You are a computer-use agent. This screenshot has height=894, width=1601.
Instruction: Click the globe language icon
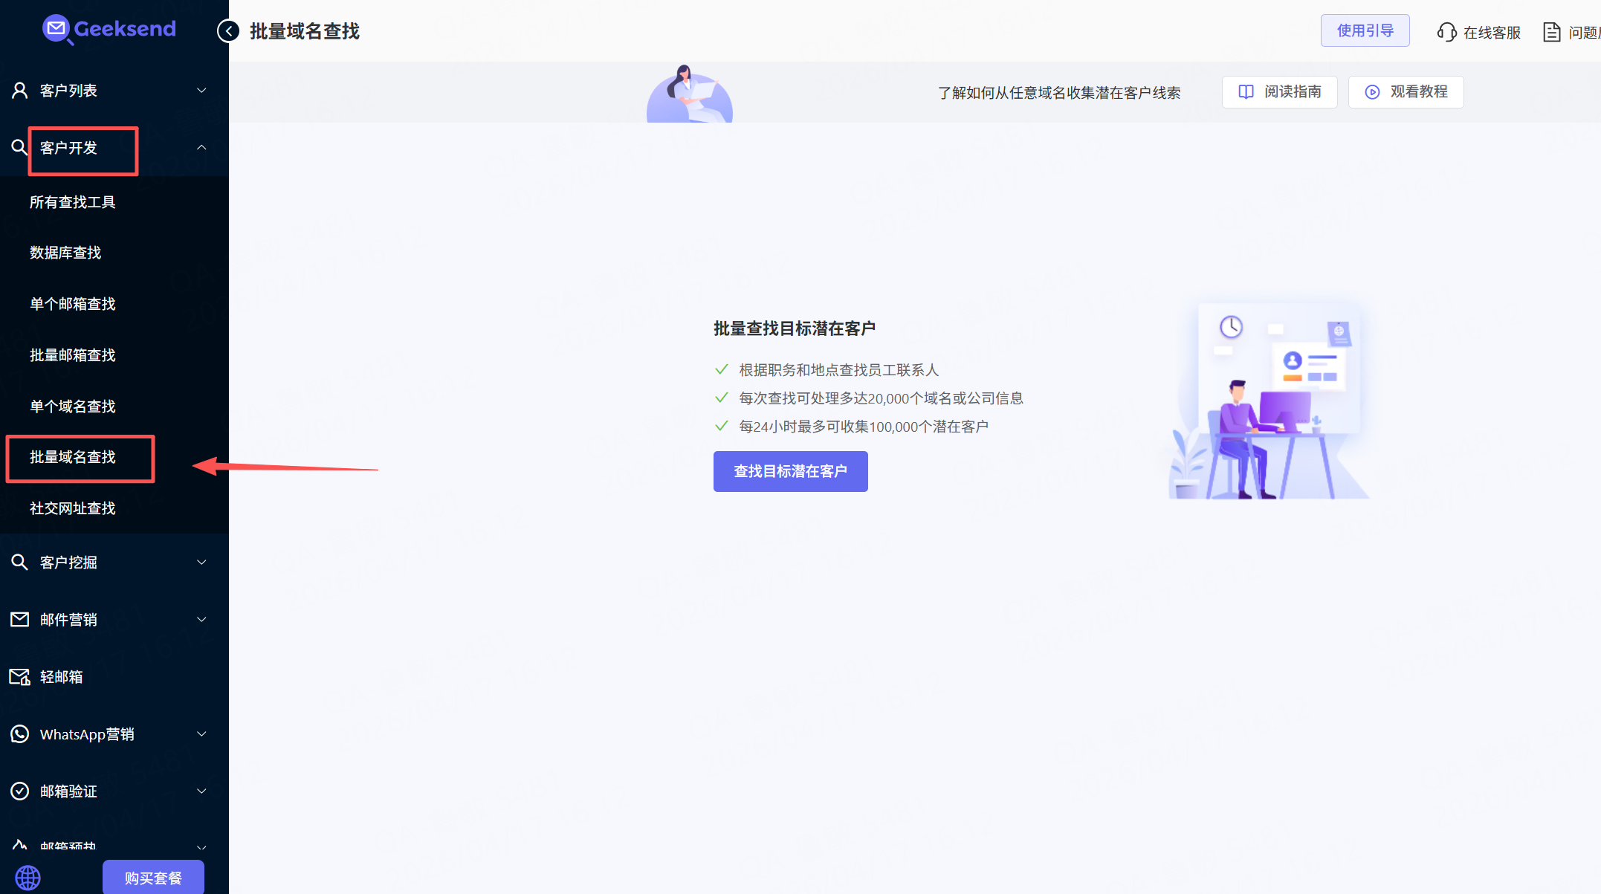pos(28,878)
